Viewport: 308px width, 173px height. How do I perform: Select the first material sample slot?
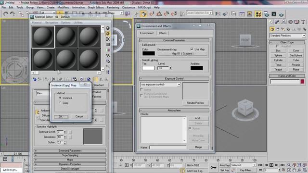43,37
